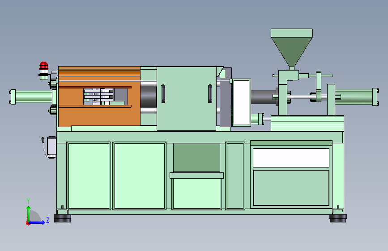Screen dimensions: 388x251
Task: Select the light green drawer under the recess
Action: (x=197, y=193)
